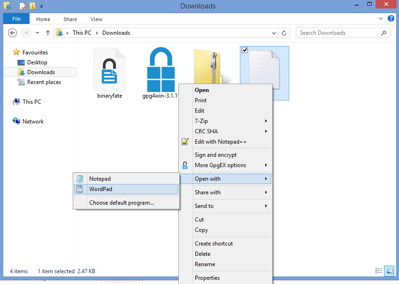This screenshot has width=399, height=284.
Task: Open the binaryfate file icon
Action: click(x=109, y=69)
